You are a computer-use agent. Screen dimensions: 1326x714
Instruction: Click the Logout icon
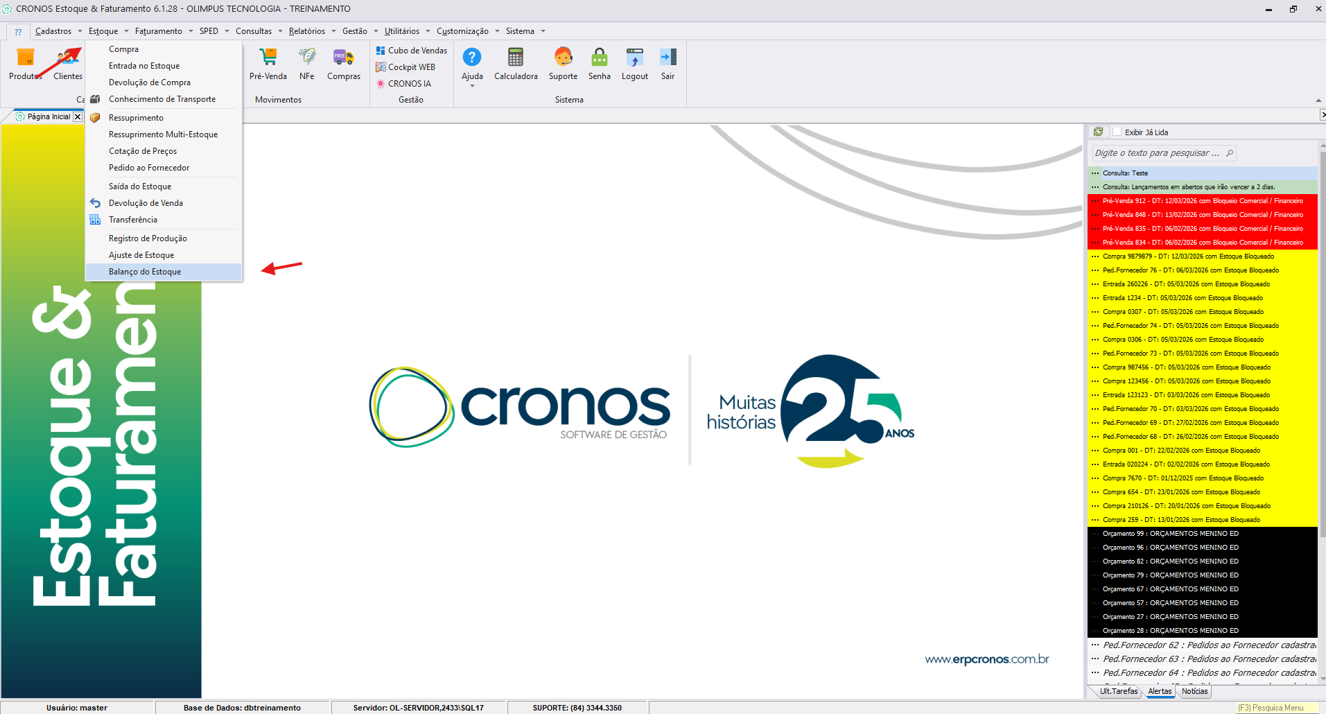click(634, 58)
